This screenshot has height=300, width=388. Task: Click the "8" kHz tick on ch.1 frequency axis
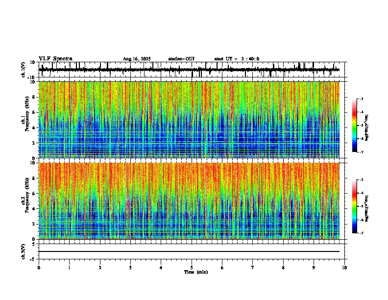[33, 97]
